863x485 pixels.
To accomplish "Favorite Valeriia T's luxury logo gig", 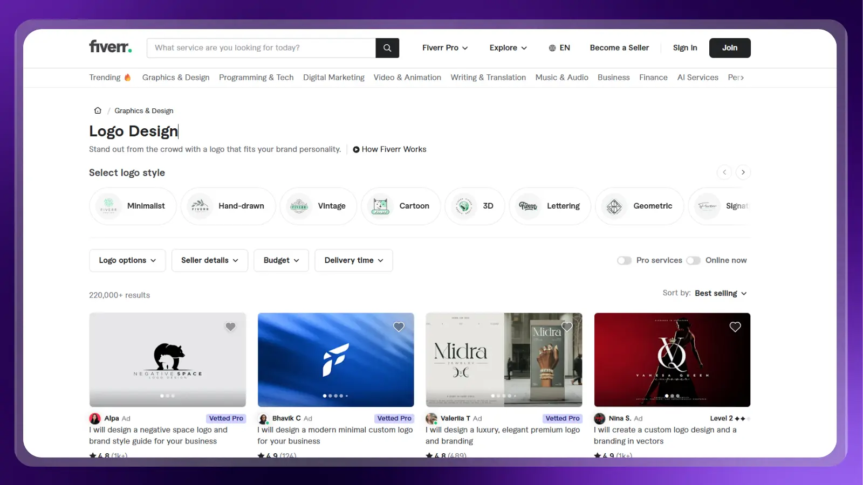I will pyautogui.click(x=567, y=327).
